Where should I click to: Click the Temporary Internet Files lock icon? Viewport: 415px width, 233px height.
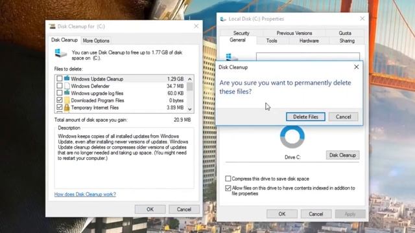click(x=67, y=107)
